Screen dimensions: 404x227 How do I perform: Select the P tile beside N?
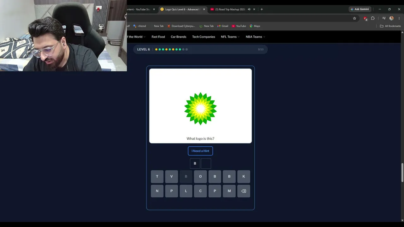[171, 191]
